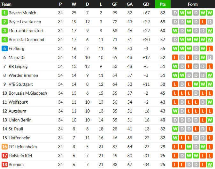Select the GF column header

click(115, 4)
